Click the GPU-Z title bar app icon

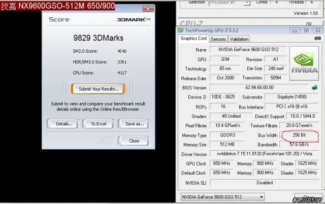pos(181,30)
